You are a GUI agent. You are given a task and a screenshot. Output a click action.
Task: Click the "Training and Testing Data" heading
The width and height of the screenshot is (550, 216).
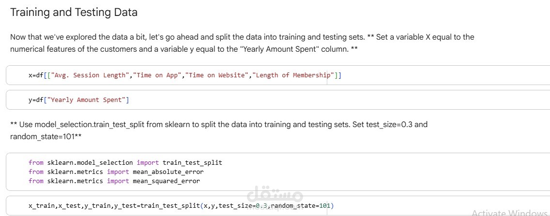pyautogui.click(x=74, y=13)
